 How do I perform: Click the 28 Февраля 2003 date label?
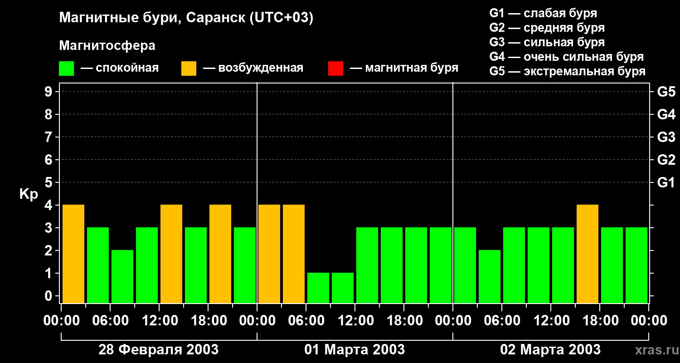[x=158, y=350]
